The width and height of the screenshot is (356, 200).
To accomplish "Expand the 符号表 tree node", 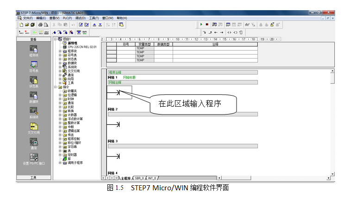I will (x=60, y=55).
